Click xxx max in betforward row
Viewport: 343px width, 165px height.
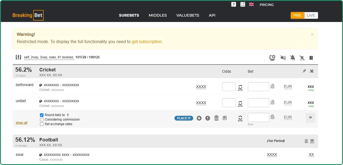click(x=311, y=88)
